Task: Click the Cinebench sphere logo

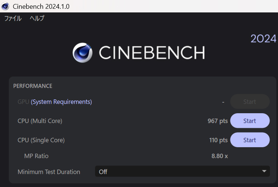Action: (82, 53)
